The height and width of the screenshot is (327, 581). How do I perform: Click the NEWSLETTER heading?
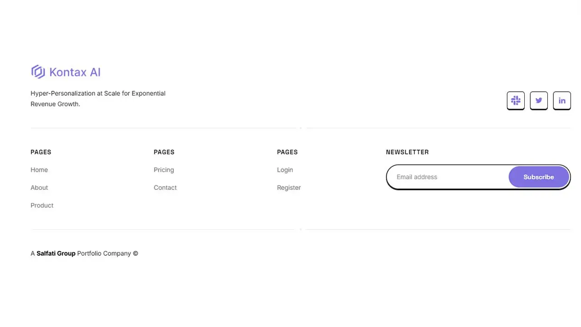[407, 152]
